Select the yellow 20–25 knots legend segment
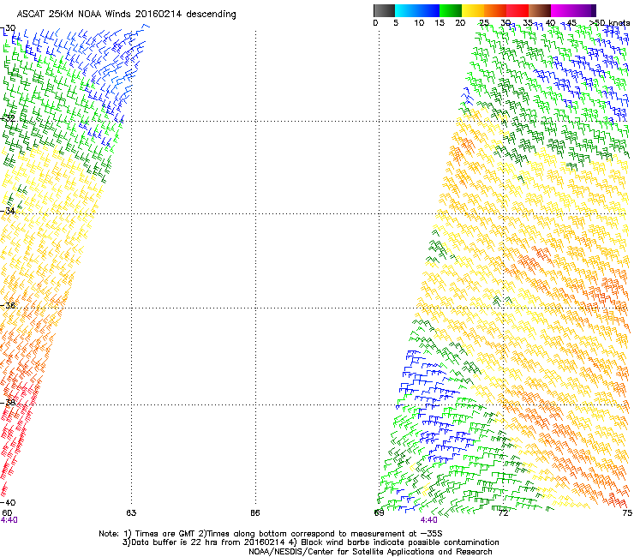The image size is (634, 557). (x=473, y=10)
